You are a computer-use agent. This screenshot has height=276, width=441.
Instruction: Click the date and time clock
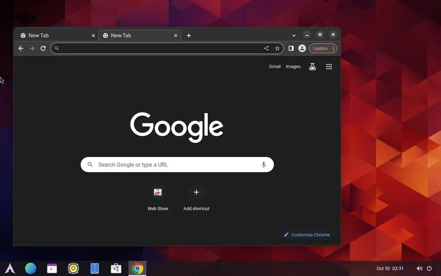click(x=390, y=268)
